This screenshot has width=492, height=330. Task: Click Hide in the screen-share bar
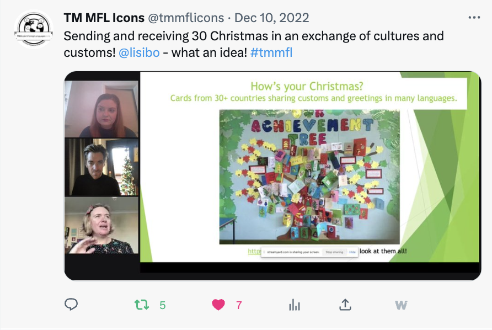[x=352, y=252]
